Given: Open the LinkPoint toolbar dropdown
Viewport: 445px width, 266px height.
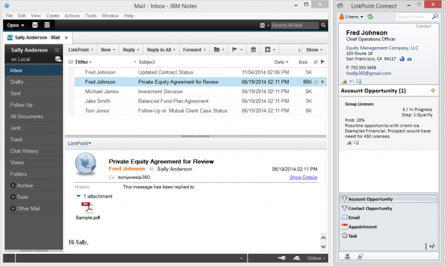Looking at the screenshot, I should click(x=81, y=50).
